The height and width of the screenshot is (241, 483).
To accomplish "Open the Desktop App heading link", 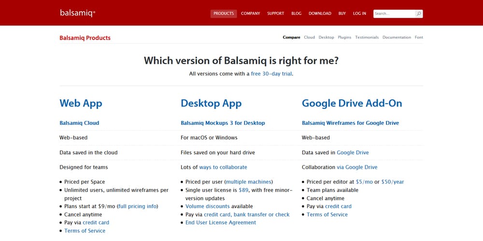I will (x=211, y=103).
